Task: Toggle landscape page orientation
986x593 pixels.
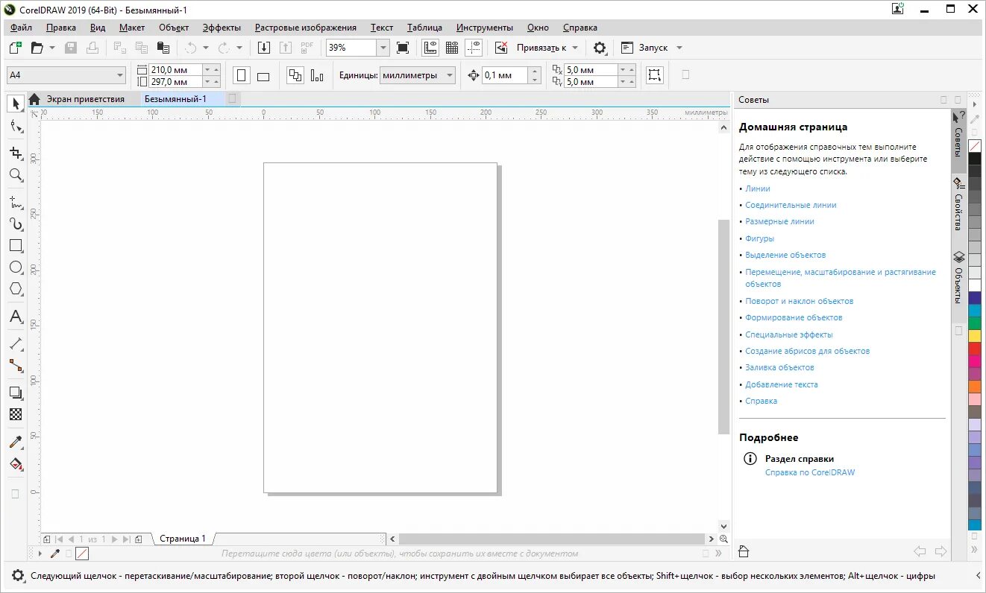Action: tap(263, 74)
